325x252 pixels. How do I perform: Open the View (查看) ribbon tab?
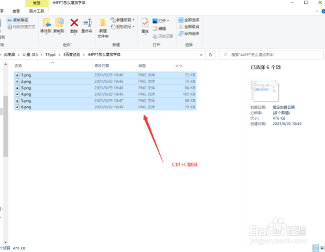point(16,11)
